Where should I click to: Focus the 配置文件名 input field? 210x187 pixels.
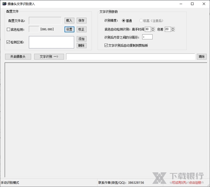[45, 21]
